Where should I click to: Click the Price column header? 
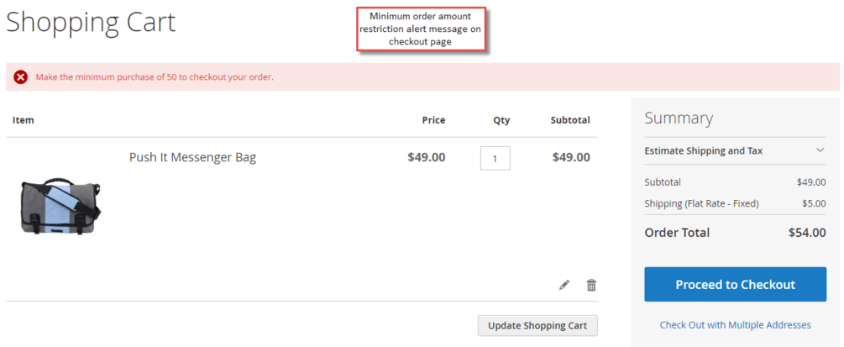[433, 120]
